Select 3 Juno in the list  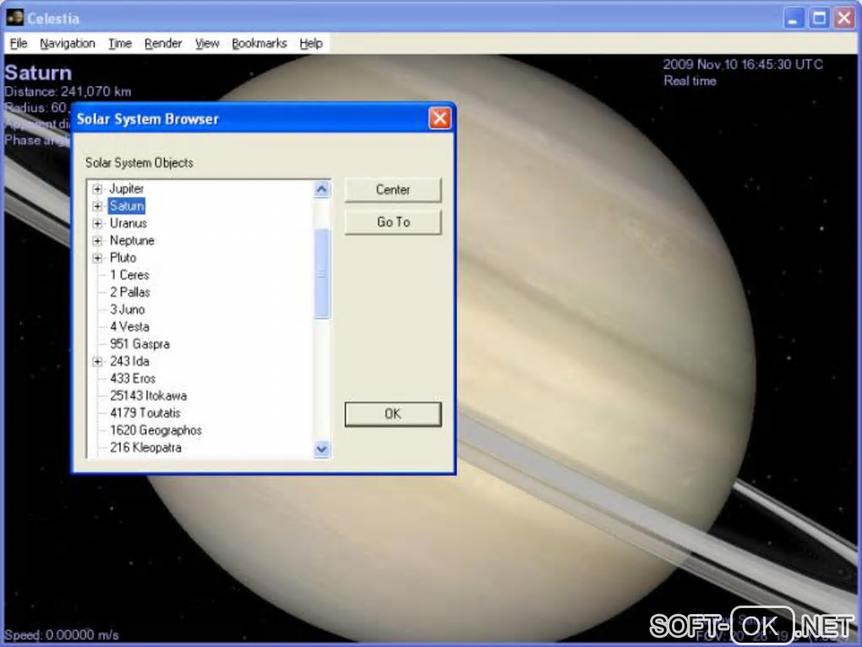click(127, 310)
